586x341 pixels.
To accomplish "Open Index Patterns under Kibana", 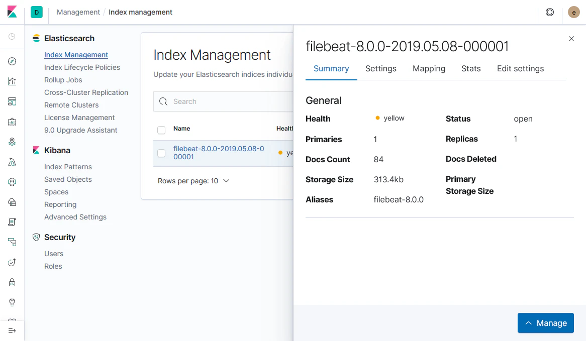I will (68, 167).
